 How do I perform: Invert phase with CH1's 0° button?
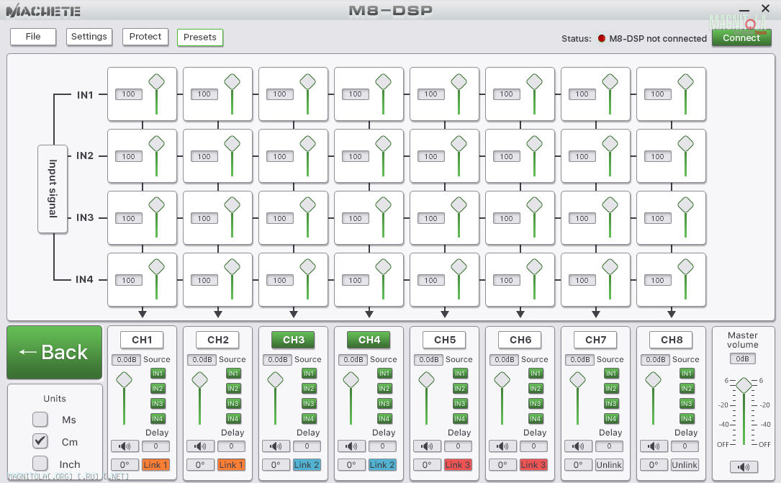pyautogui.click(x=125, y=465)
